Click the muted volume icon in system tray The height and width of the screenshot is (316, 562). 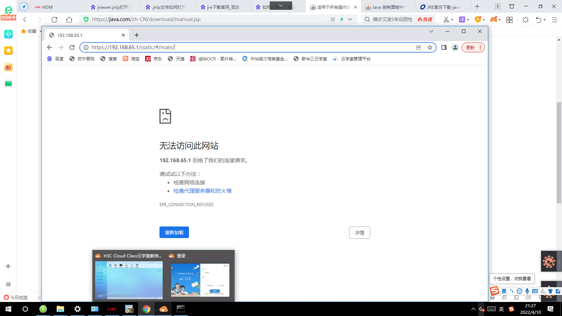[482, 309]
